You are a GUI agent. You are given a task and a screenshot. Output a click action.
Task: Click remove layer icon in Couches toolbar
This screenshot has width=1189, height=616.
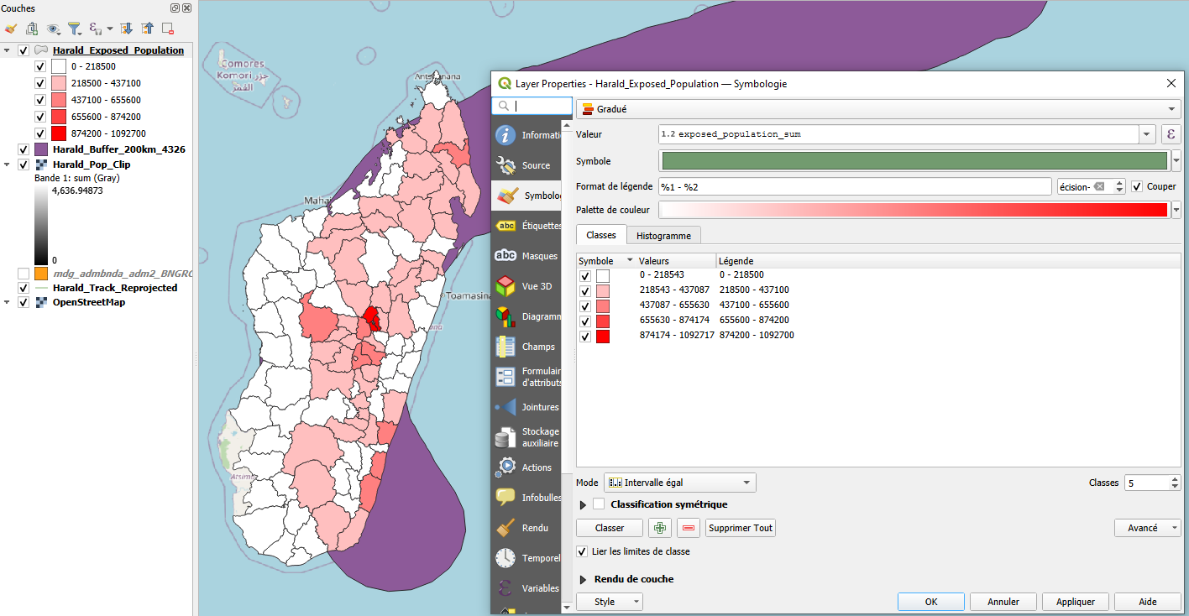coord(168,29)
